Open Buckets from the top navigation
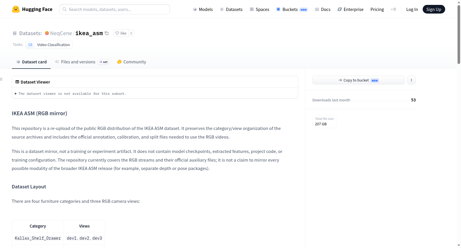 [292, 9]
